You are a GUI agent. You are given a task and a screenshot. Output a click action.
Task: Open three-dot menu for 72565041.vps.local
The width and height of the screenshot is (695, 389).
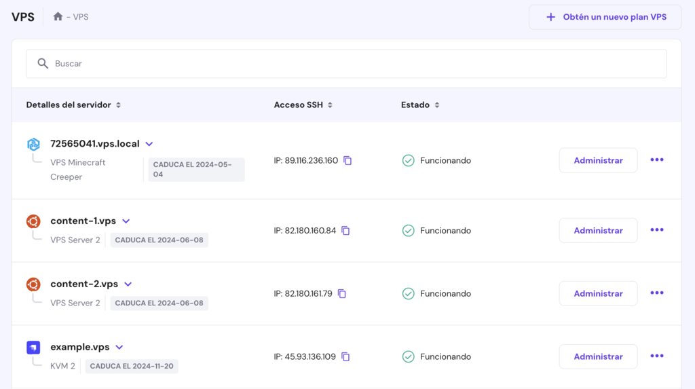point(656,160)
